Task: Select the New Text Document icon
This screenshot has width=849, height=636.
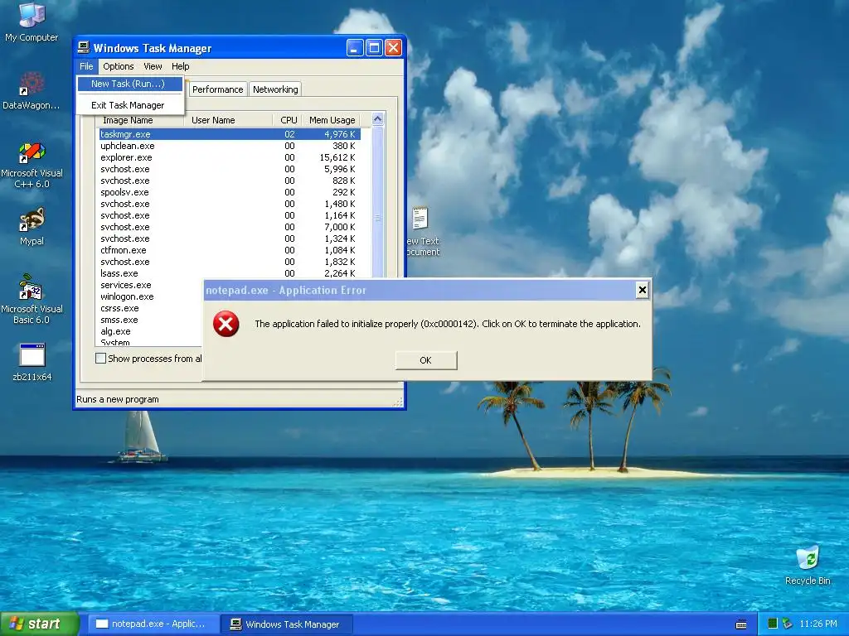Action: [421, 232]
